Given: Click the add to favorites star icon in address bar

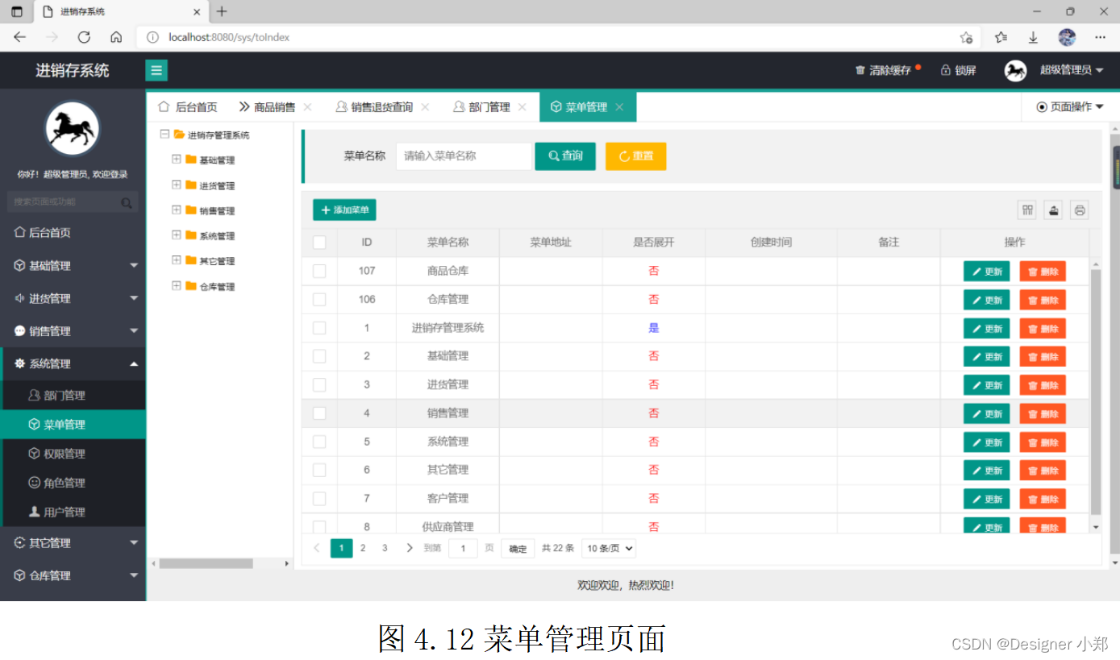Looking at the screenshot, I should pyautogui.click(x=966, y=37).
